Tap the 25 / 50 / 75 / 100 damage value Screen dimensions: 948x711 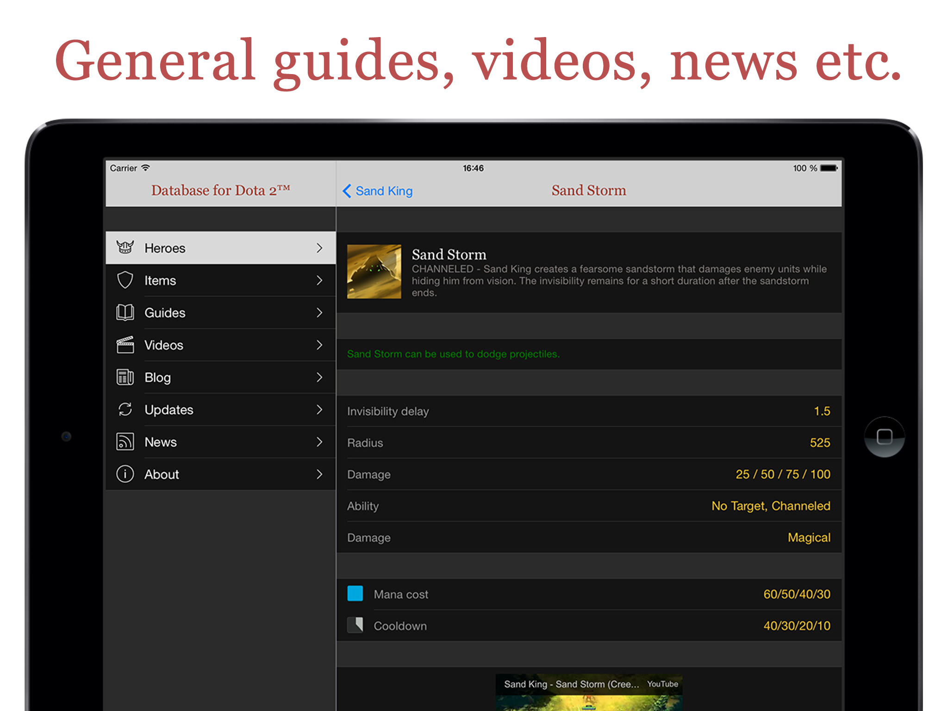pos(783,474)
